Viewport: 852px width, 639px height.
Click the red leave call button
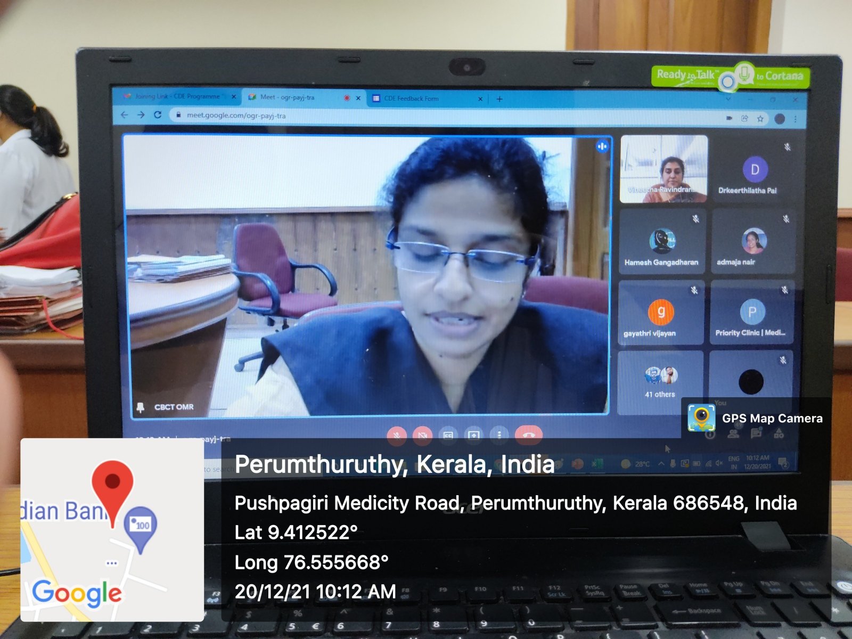[528, 435]
